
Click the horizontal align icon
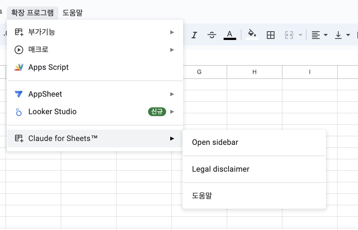coord(316,35)
